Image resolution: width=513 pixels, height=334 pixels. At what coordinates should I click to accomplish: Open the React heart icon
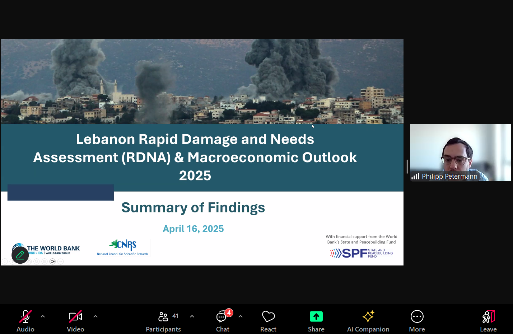268,316
